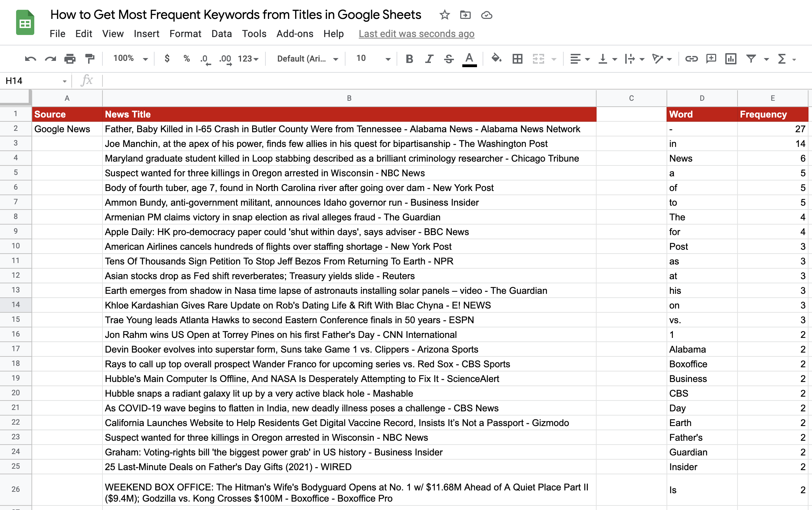Expand the 100% zoom dropdown
The height and width of the screenshot is (510, 812).
click(130, 59)
